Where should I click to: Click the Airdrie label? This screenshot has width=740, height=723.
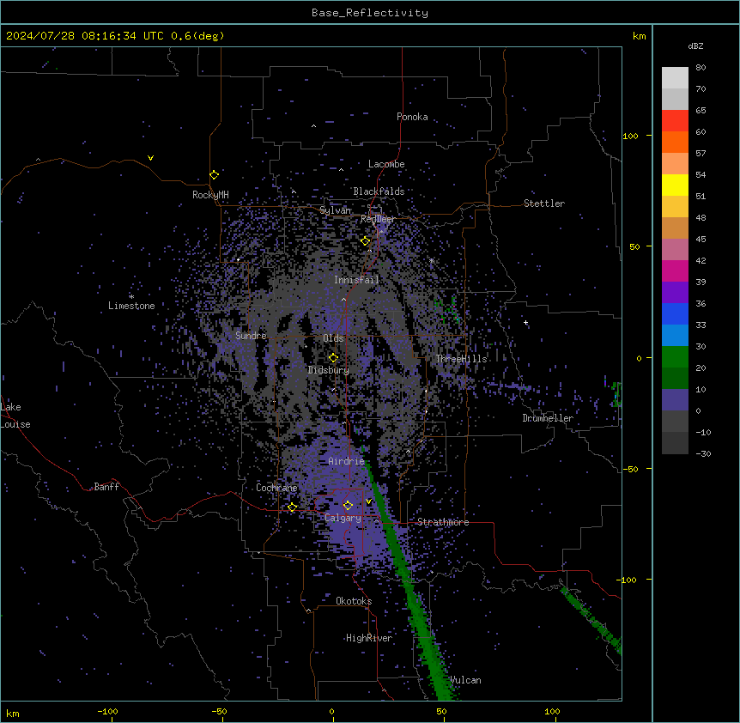[347, 461]
